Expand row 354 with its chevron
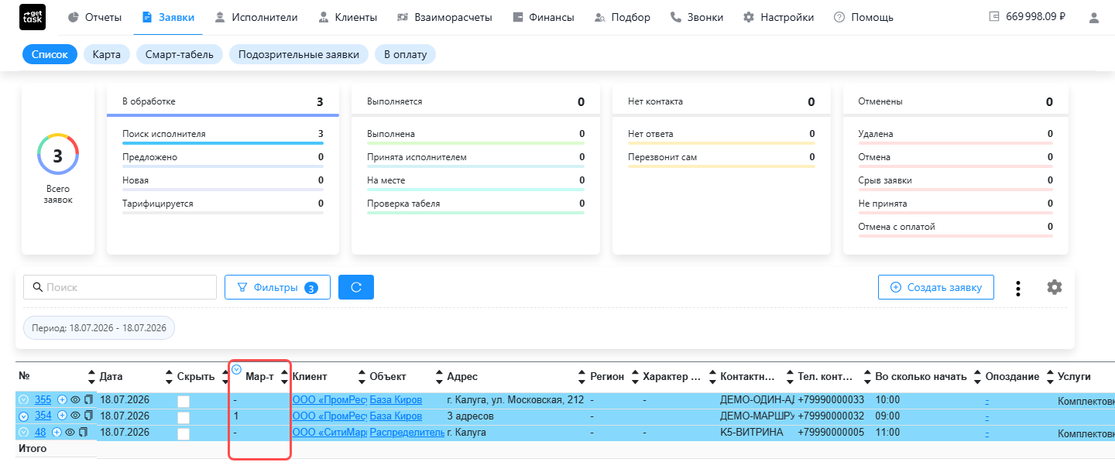This screenshot has width=1115, height=469. [23, 416]
